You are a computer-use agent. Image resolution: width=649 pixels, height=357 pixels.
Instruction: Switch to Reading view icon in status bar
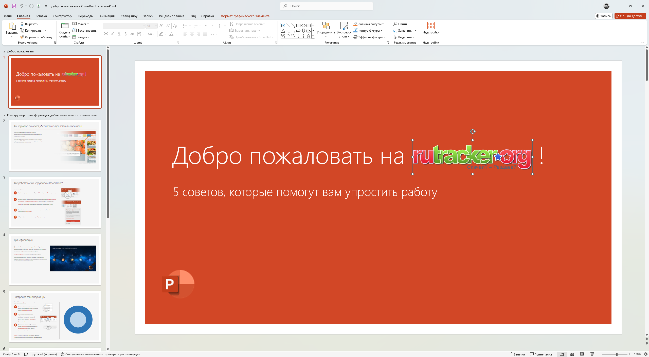click(x=582, y=354)
